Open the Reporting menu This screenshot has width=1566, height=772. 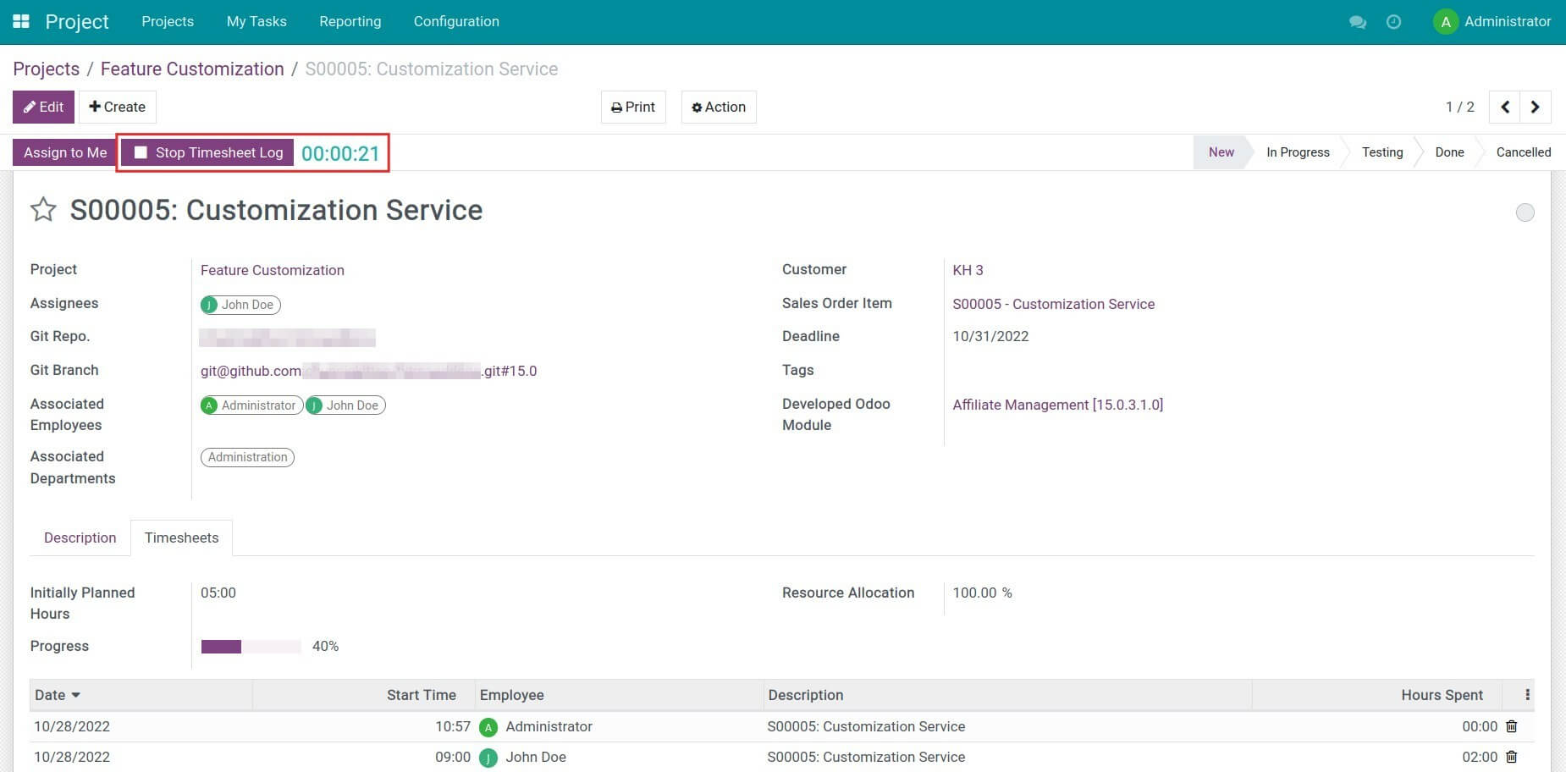pyautogui.click(x=350, y=21)
